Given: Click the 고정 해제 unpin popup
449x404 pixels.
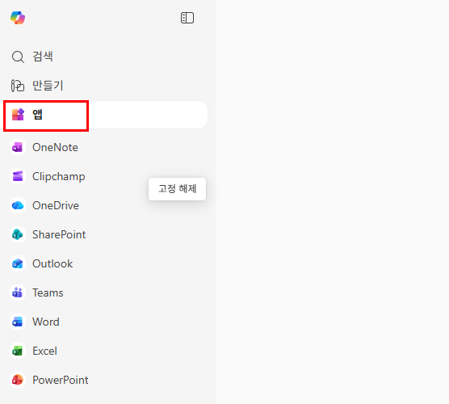Looking at the screenshot, I should [177, 189].
